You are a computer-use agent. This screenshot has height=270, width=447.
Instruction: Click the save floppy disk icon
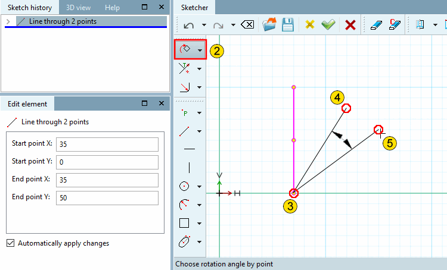click(x=288, y=25)
